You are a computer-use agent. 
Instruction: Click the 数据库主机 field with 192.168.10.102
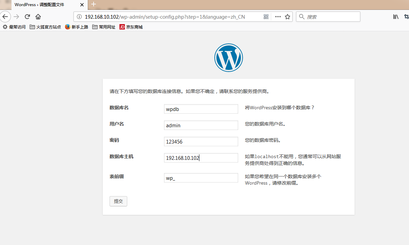(x=201, y=158)
